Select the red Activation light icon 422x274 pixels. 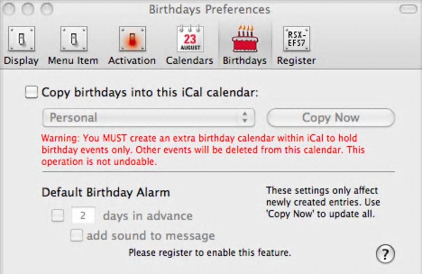tap(132, 39)
